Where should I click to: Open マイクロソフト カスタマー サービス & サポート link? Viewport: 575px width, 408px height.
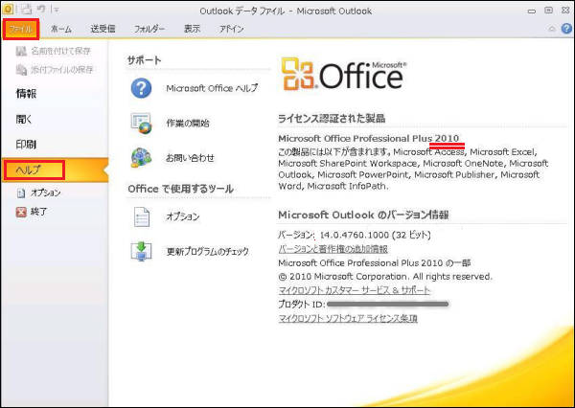[x=355, y=290]
